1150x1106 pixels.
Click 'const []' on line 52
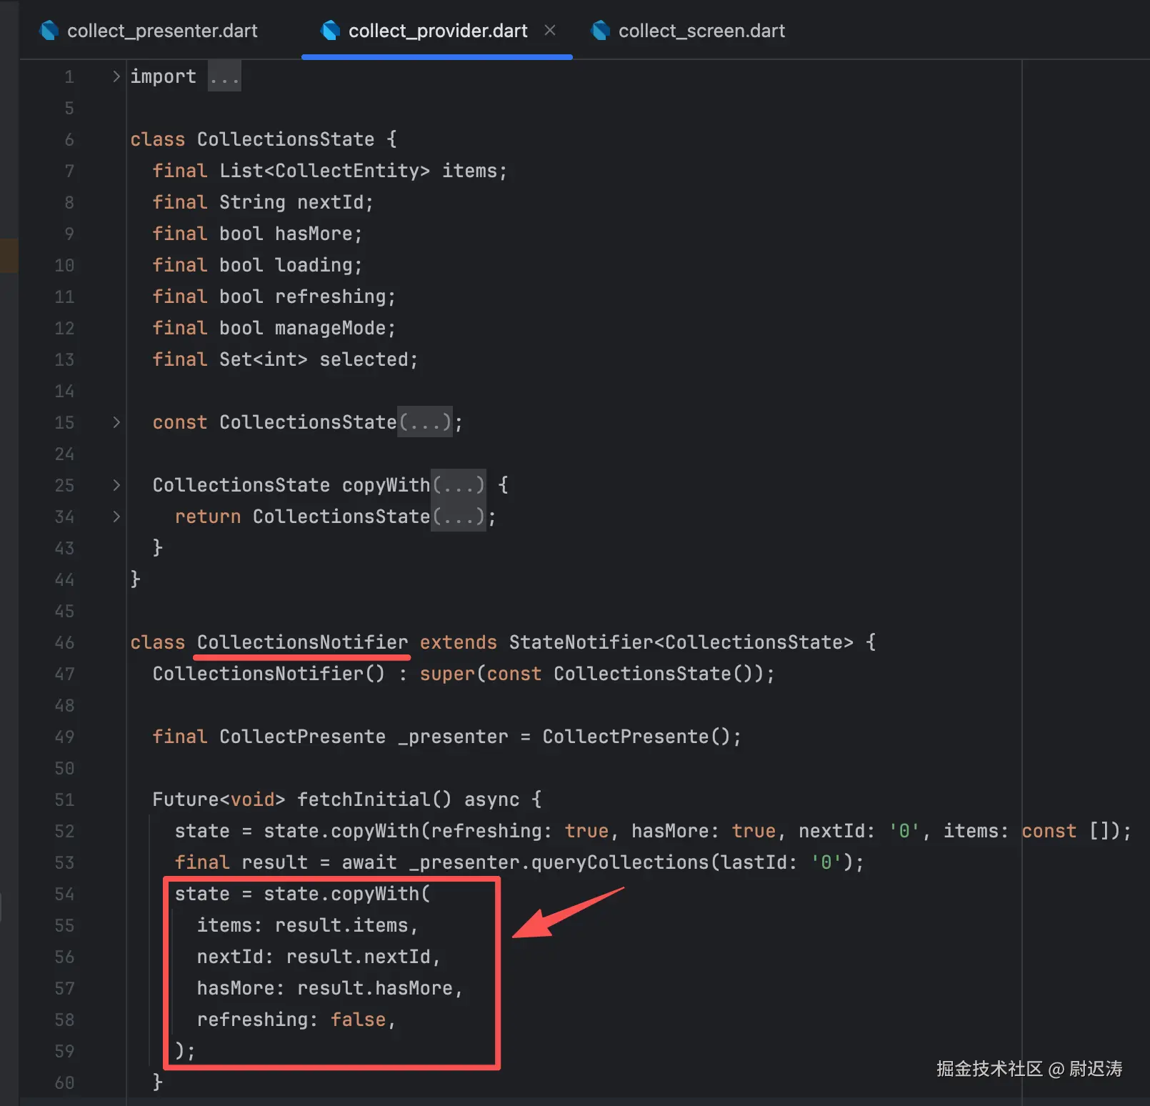(1065, 831)
